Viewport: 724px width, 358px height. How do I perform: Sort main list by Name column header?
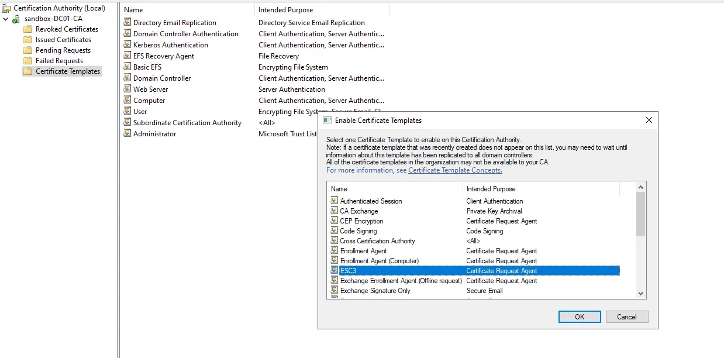click(x=187, y=10)
